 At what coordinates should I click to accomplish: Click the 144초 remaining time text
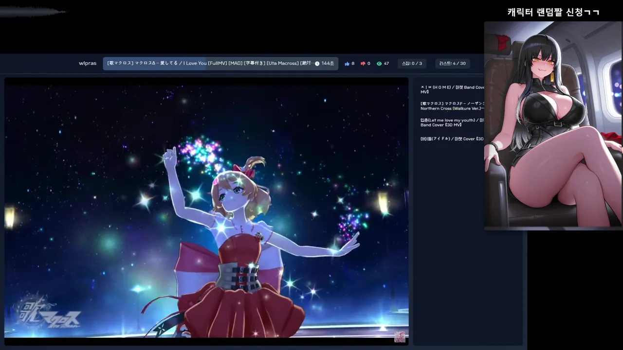(x=328, y=64)
